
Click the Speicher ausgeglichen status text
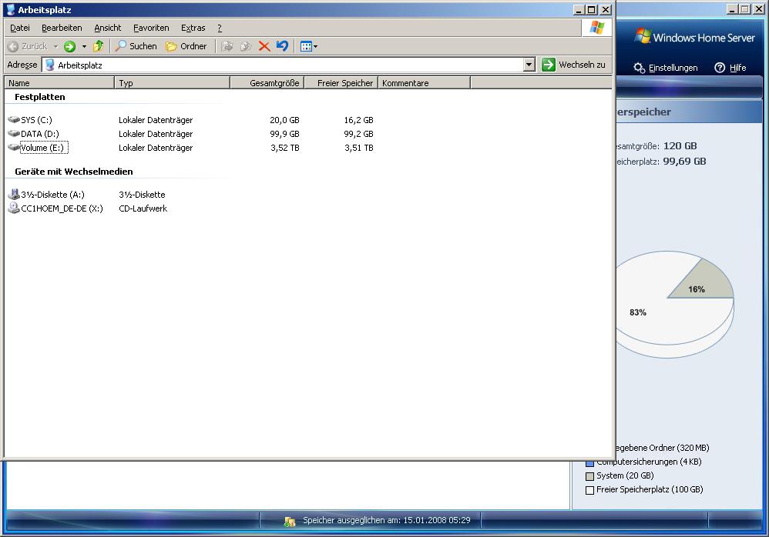tap(387, 520)
